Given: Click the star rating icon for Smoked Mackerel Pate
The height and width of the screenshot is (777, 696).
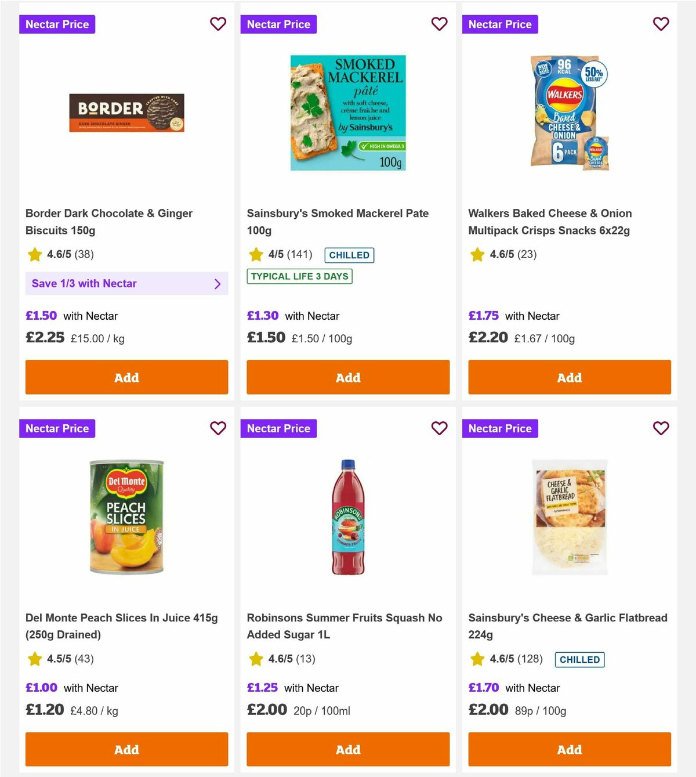Looking at the screenshot, I should click(256, 254).
